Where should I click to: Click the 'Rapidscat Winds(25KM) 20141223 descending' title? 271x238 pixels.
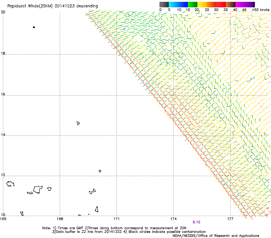point(52,6)
